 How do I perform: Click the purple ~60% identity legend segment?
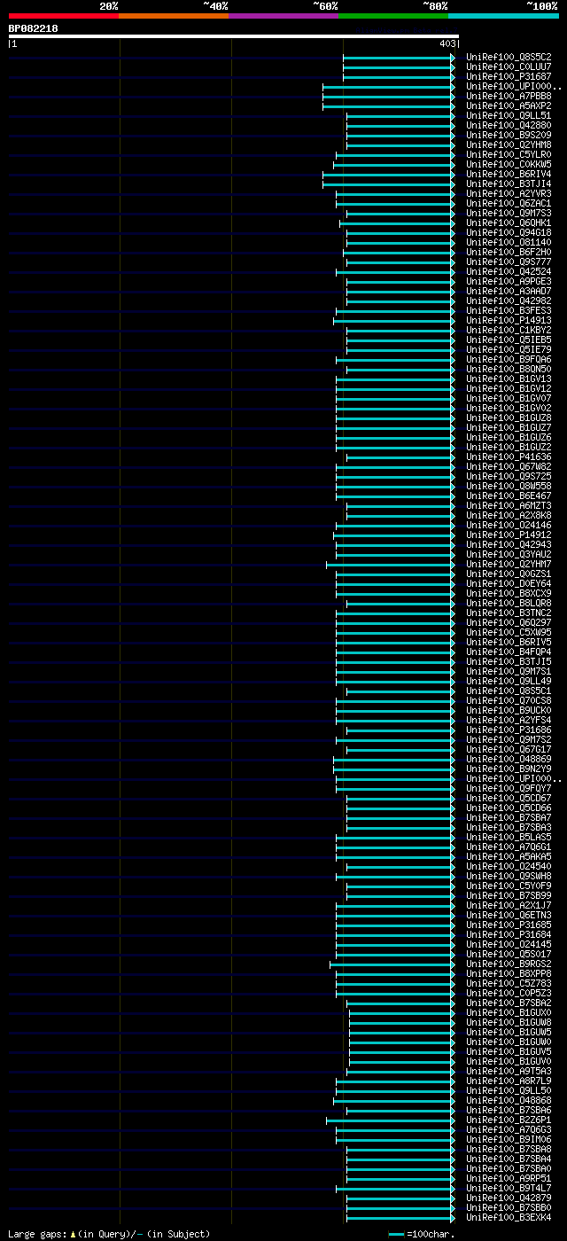pos(283,15)
